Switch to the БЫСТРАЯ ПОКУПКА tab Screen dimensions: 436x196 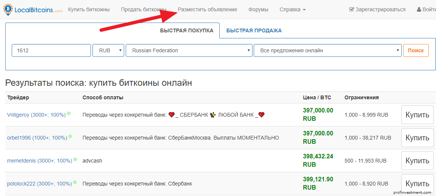(187, 30)
